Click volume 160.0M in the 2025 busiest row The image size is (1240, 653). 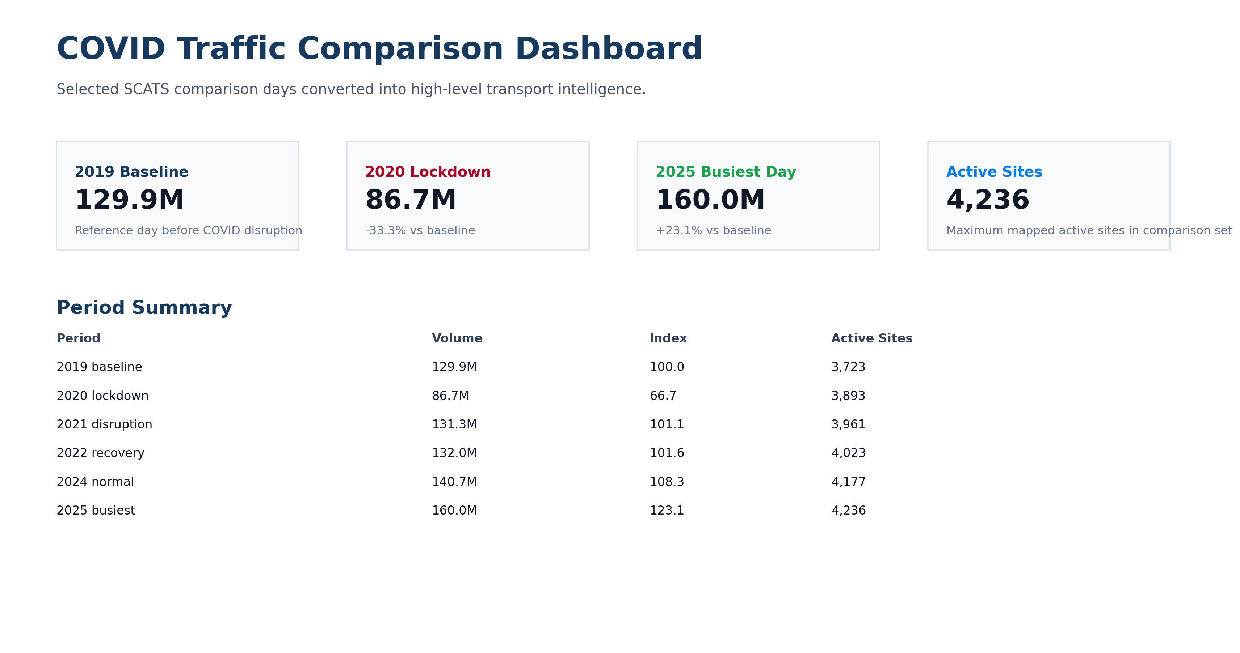point(454,511)
